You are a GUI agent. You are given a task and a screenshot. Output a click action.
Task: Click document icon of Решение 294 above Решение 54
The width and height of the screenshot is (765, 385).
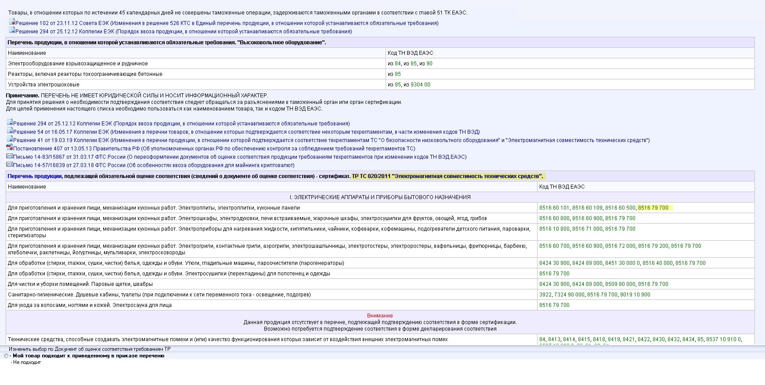10,122
